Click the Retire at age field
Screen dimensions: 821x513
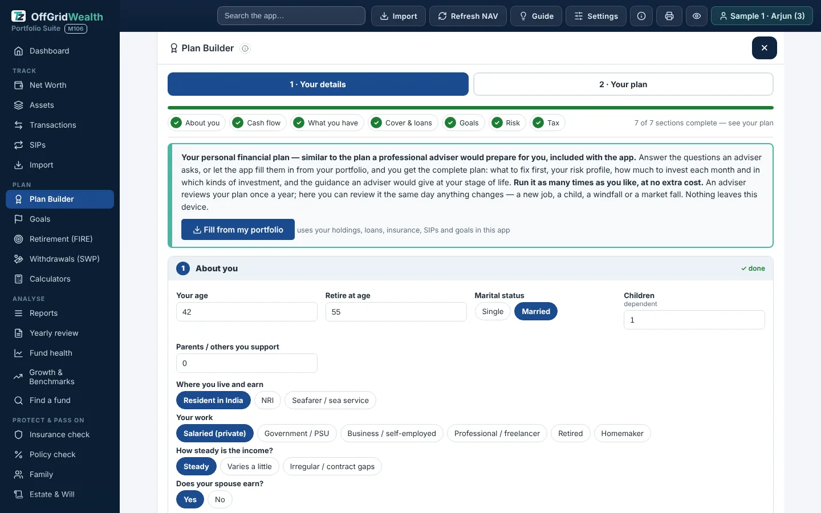click(396, 312)
